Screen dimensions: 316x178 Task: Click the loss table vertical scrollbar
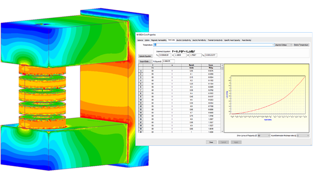click(222, 98)
